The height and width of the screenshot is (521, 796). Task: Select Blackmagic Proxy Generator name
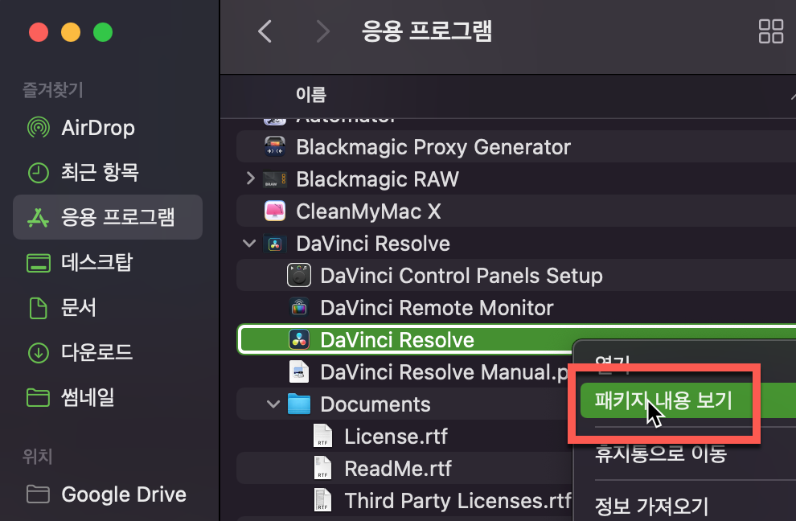coord(433,147)
